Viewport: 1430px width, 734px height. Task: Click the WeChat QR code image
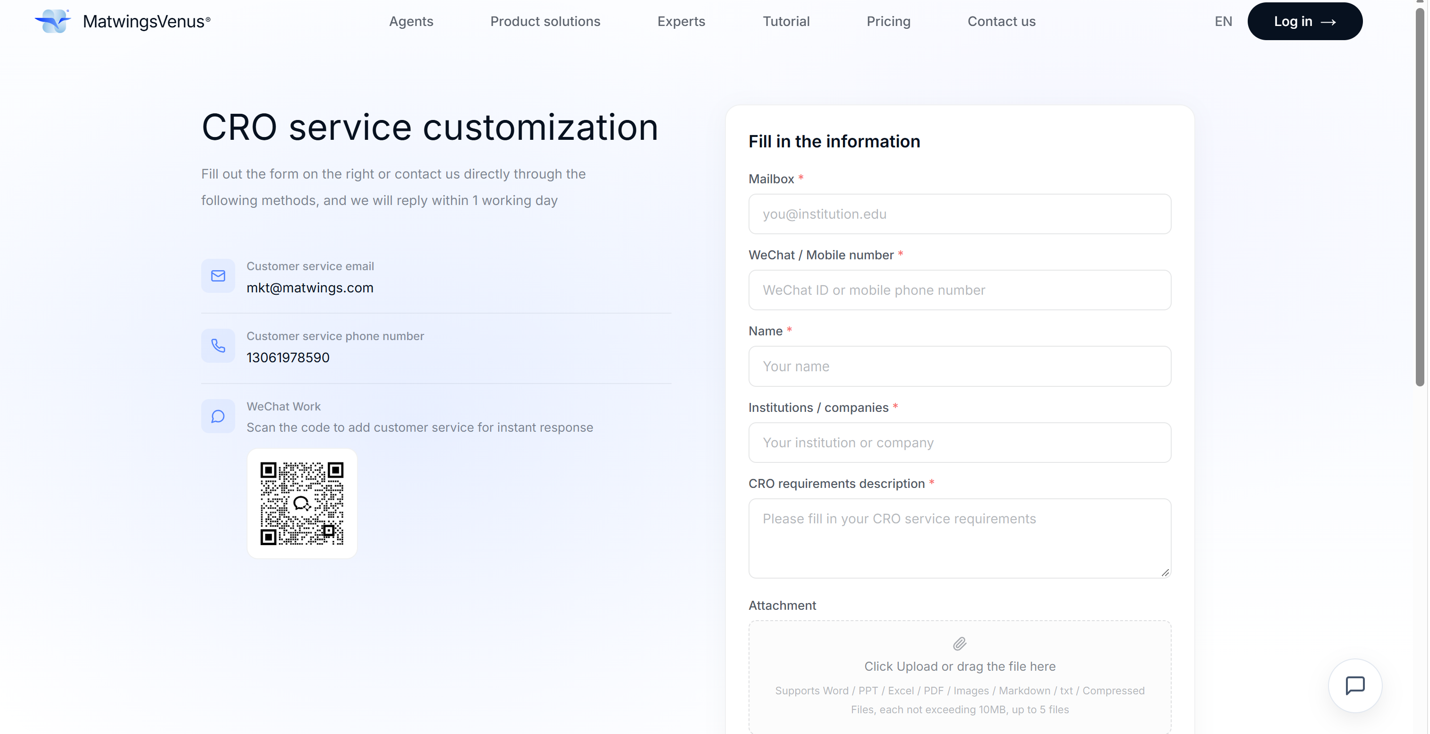302,504
